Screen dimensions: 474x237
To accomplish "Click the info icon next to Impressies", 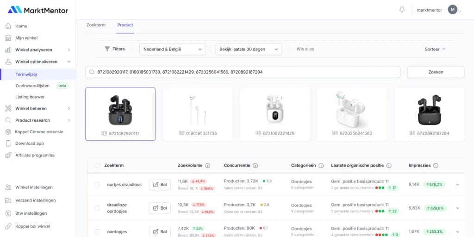I will [x=436, y=165].
